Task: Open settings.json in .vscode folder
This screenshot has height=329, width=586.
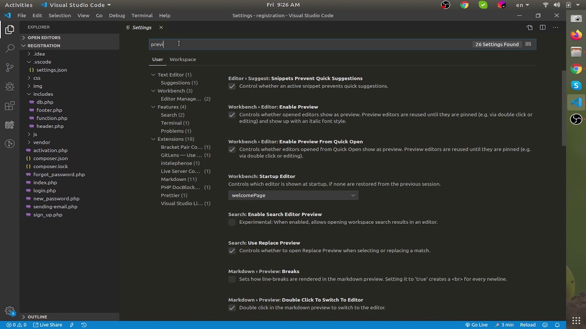Action: coord(52,70)
